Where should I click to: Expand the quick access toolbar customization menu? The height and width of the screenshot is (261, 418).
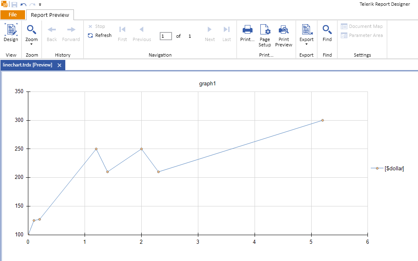click(x=39, y=5)
